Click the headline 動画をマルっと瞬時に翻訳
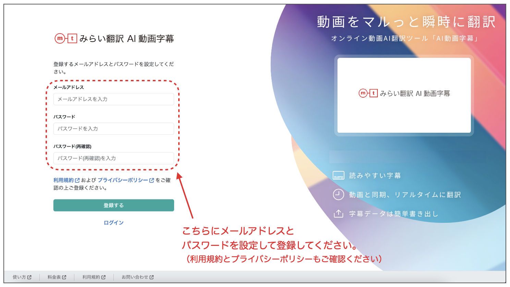 pyautogui.click(x=406, y=22)
